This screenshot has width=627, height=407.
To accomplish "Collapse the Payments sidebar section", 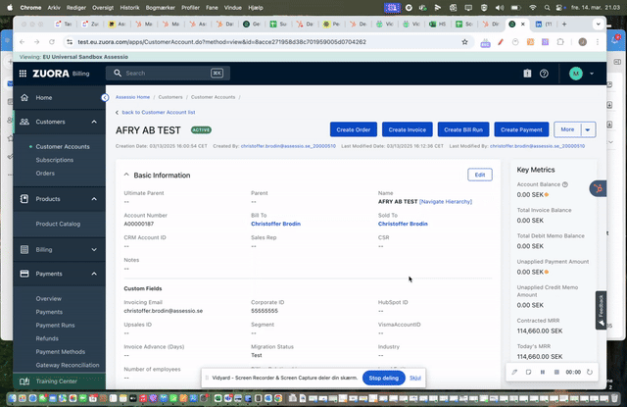I will [94, 275].
